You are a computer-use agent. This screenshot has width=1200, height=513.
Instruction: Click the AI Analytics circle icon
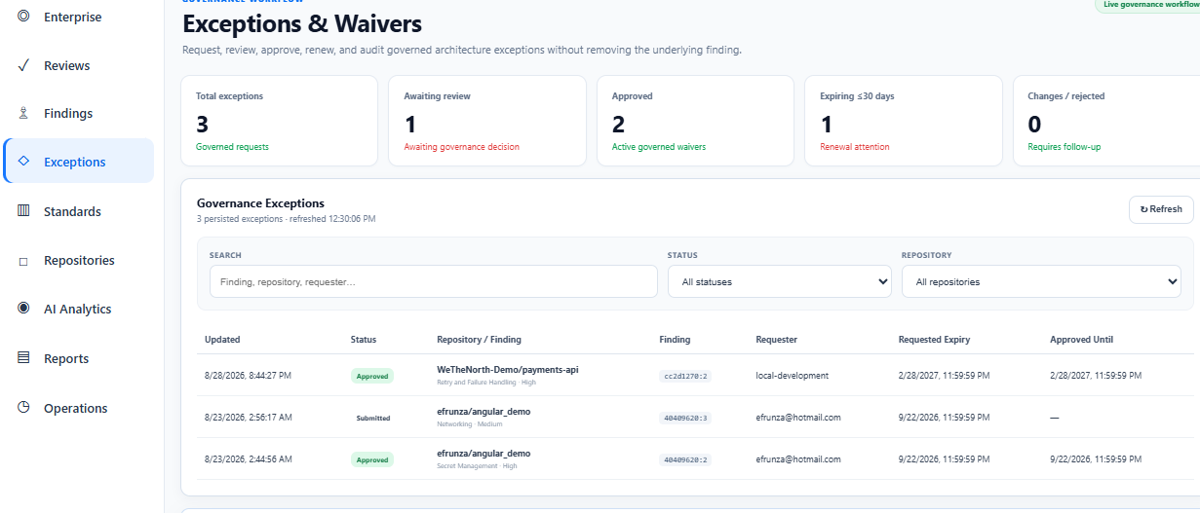click(x=23, y=309)
